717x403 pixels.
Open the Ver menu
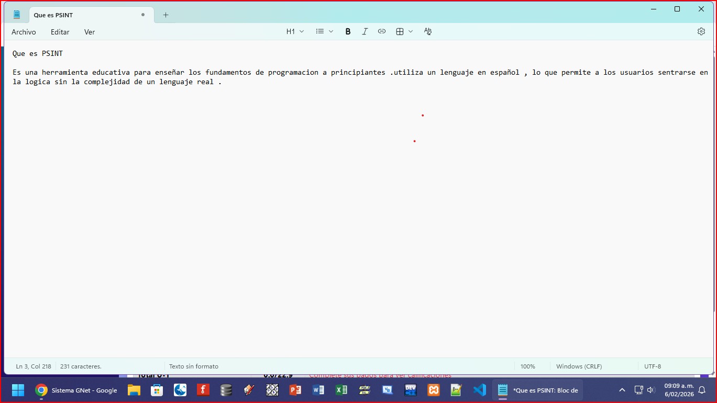tap(90, 32)
